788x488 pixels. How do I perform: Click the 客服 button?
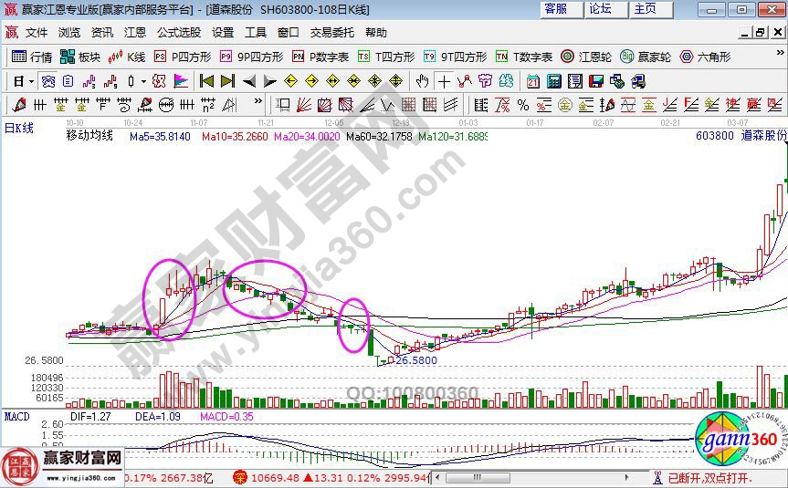[x=556, y=8]
